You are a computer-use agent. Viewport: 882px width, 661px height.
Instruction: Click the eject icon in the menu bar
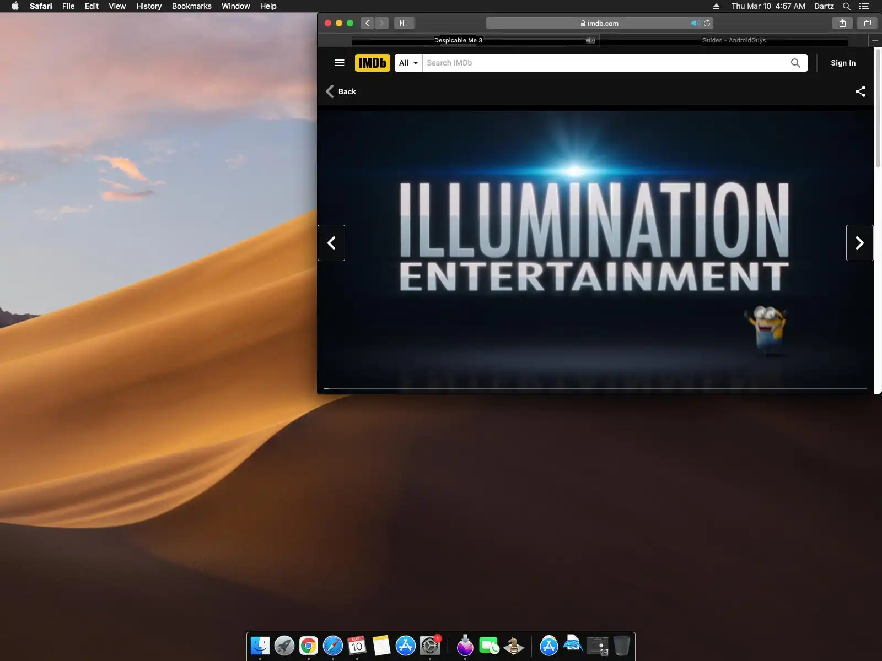(716, 6)
